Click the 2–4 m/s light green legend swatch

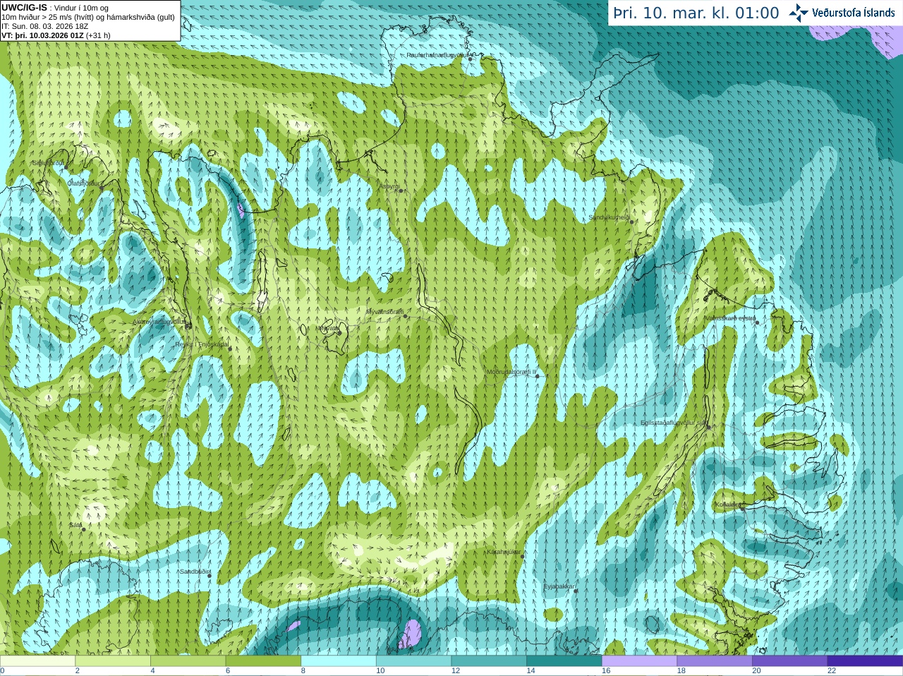(113, 661)
